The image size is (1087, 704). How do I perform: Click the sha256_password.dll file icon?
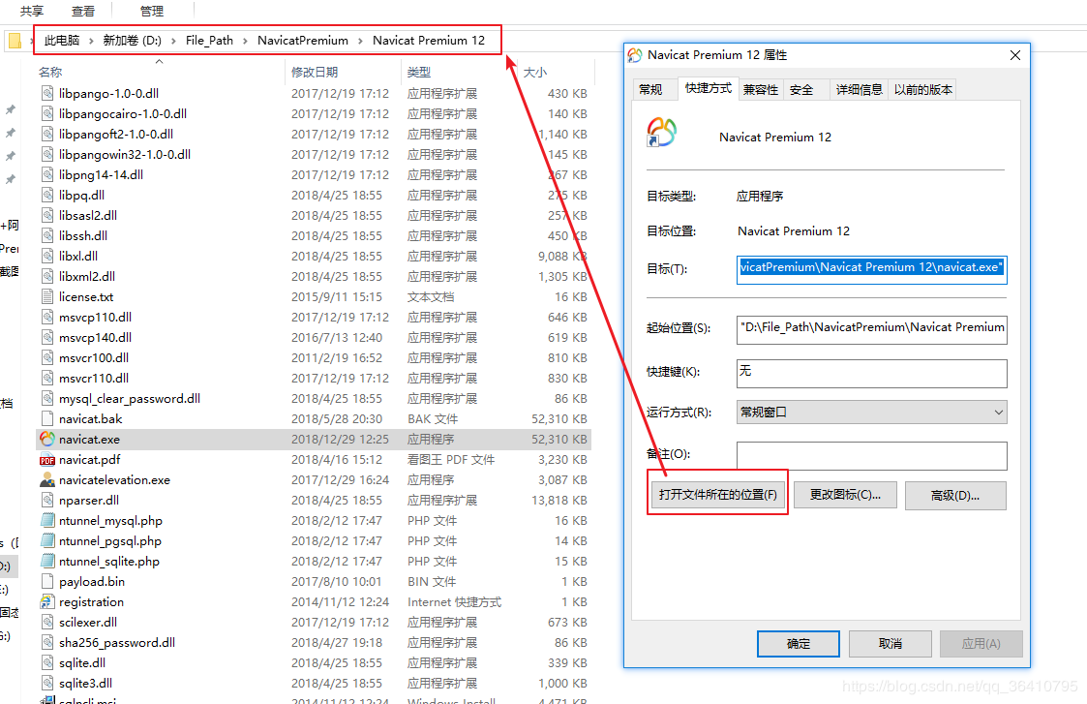[x=47, y=643]
